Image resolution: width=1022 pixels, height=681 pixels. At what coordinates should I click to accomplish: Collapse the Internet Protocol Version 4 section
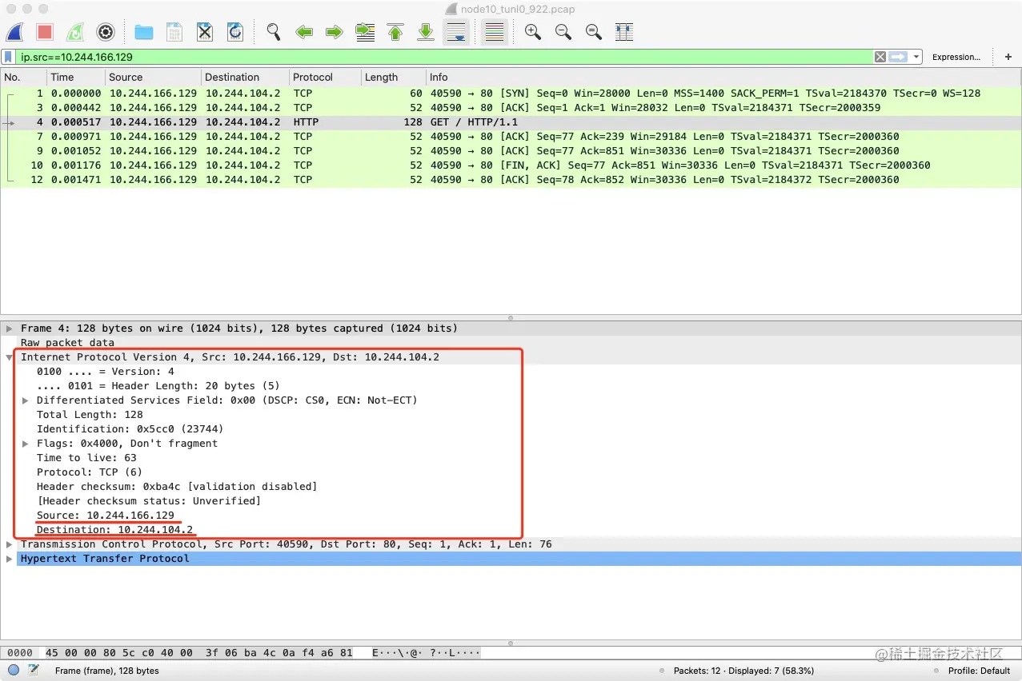tap(9, 357)
